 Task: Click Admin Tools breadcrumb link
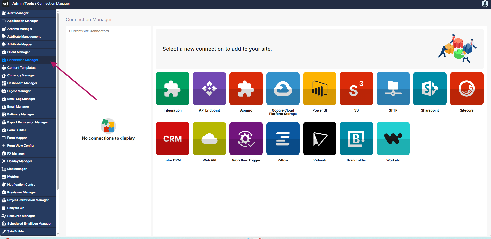(23, 3)
